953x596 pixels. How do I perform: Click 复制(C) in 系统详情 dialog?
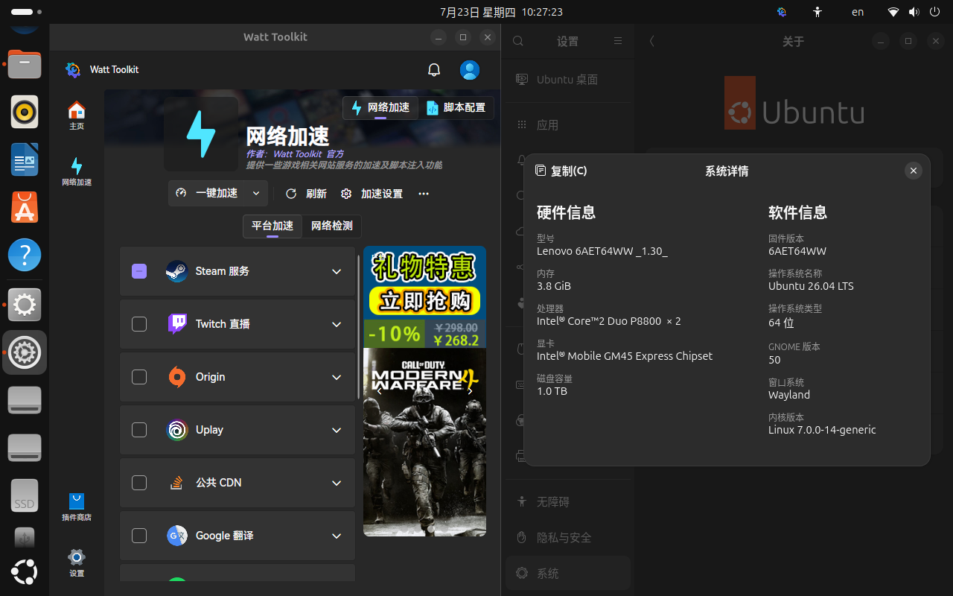tap(561, 171)
